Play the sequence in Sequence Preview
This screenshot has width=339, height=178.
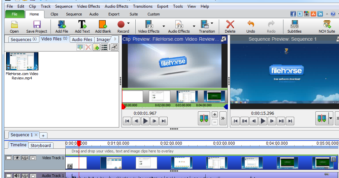tap(263, 121)
